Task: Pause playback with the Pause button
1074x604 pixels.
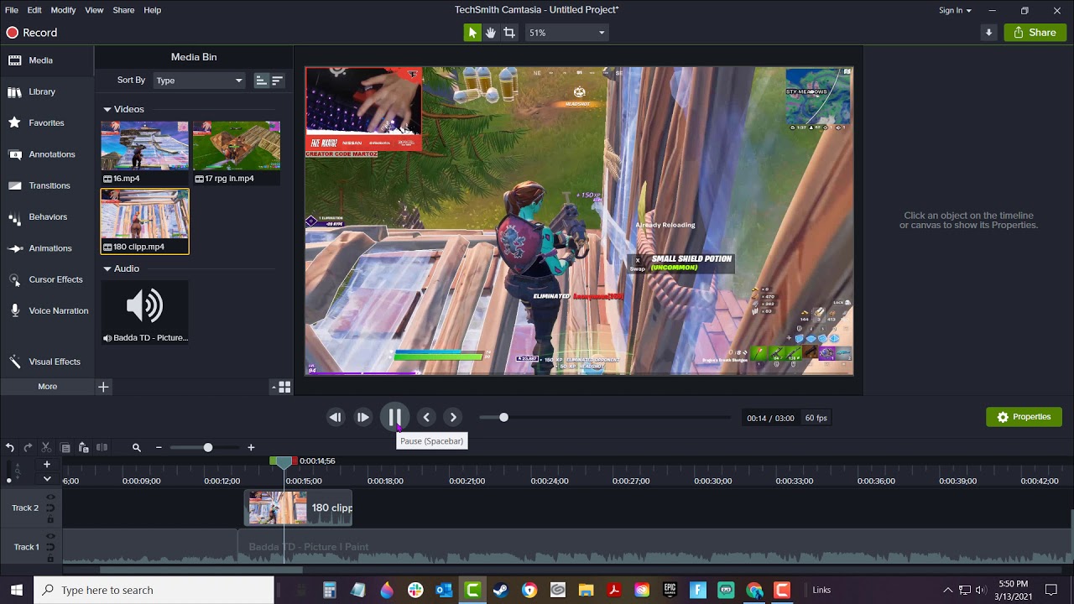Action: [x=394, y=417]
